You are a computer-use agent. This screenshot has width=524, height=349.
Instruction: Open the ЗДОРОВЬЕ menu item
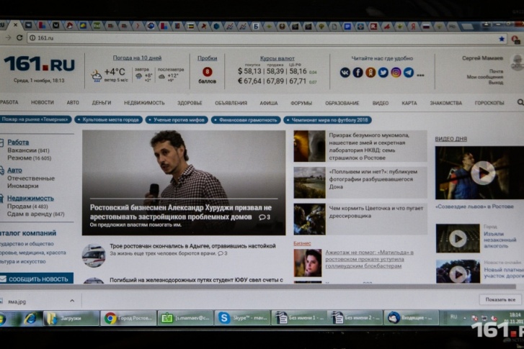pyautogui.click(x=190, y=103)
